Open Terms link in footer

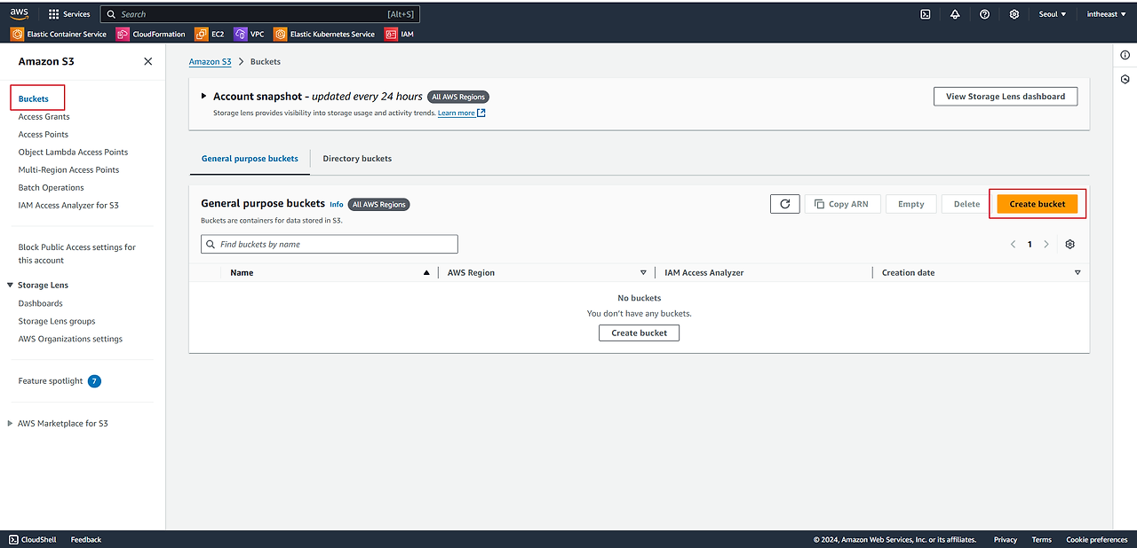click(1042, 539)
